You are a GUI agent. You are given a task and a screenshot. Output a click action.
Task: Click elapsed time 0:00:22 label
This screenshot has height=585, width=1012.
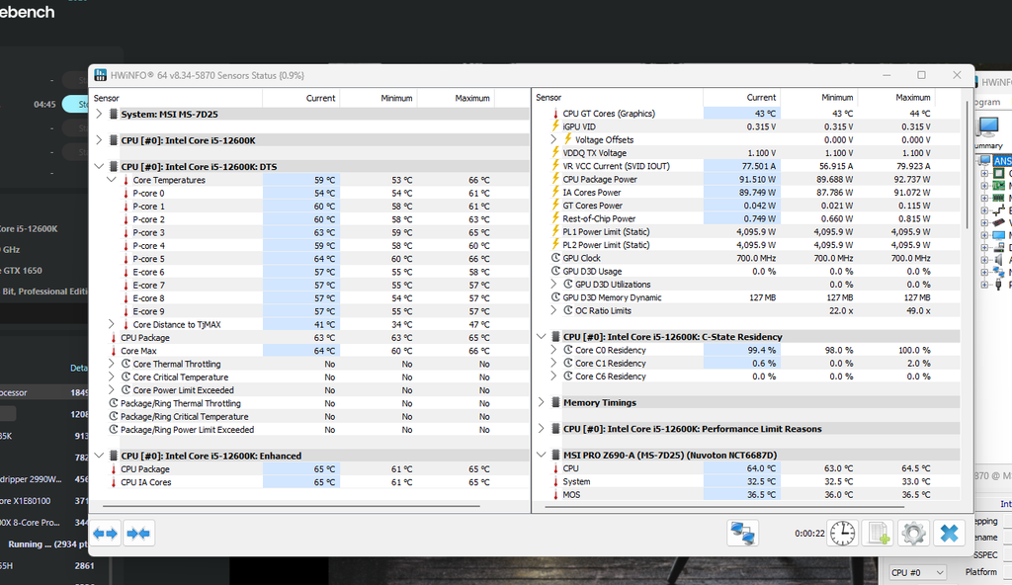point(809,534)
